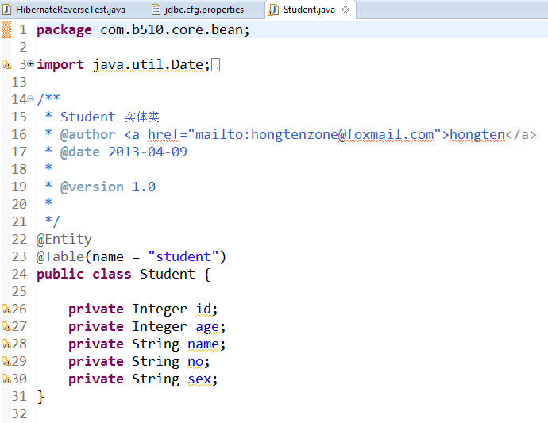
Task: Click the folded import placeholder box after Date;
Action: click(x=216, y=65)
